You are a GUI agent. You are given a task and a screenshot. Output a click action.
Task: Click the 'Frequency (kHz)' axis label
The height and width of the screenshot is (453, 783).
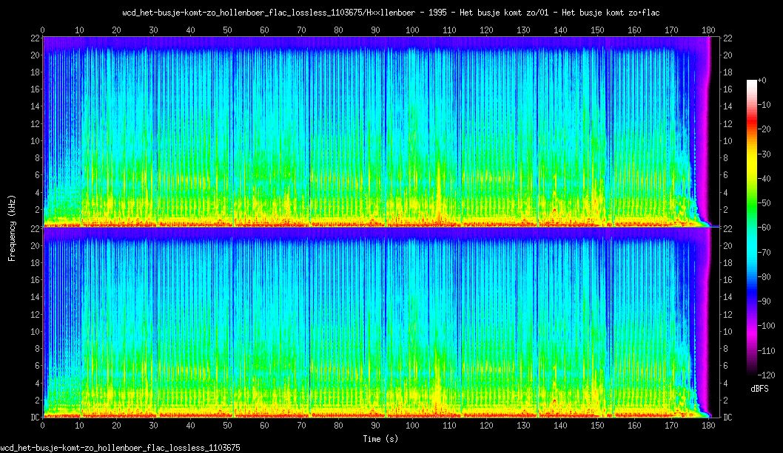tap(12, 228)
